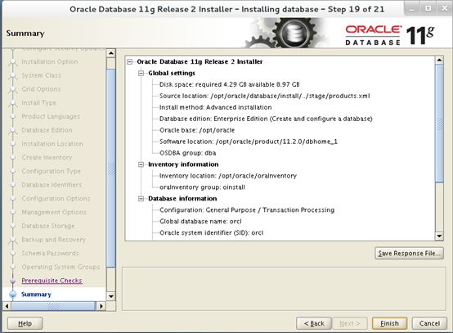Click the summary tree scroll-down arrow
This screenshot has width=453, height=333.
click(439, 236)
